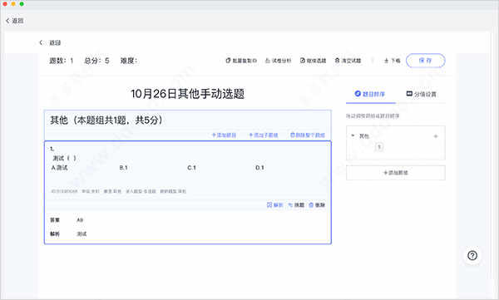Image resolution: width=499 pixels, height=300 pixels.
Task: Switch to the 分值设置 tab
Action: click(x=422, y=94)
